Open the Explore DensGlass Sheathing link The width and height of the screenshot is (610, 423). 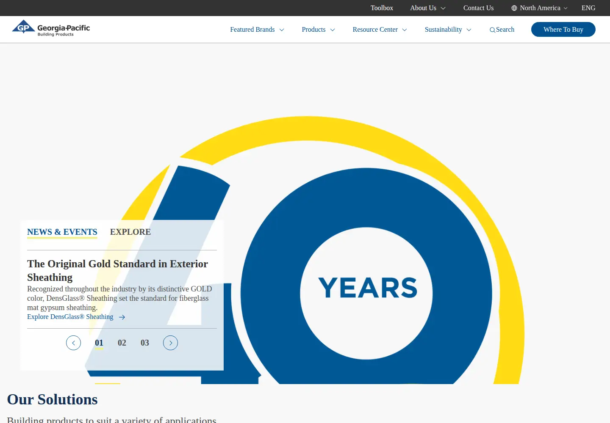click(70, 317)
